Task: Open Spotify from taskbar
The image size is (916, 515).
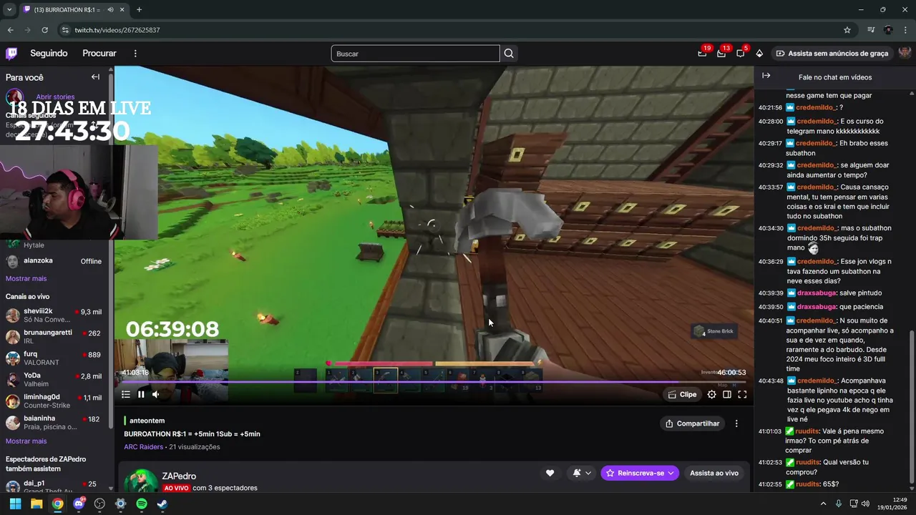Action: [x=142, y=504]
